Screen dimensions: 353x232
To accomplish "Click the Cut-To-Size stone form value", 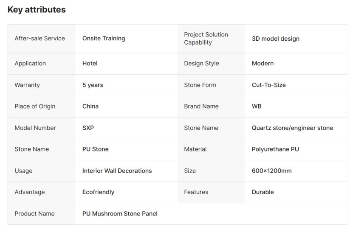I will (x=268, y=85).
